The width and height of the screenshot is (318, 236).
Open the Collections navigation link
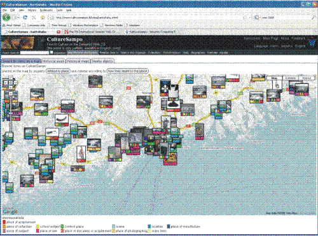[x=155, y=53]
